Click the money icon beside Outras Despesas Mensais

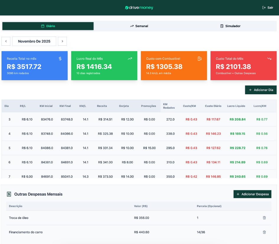(9, 194)
